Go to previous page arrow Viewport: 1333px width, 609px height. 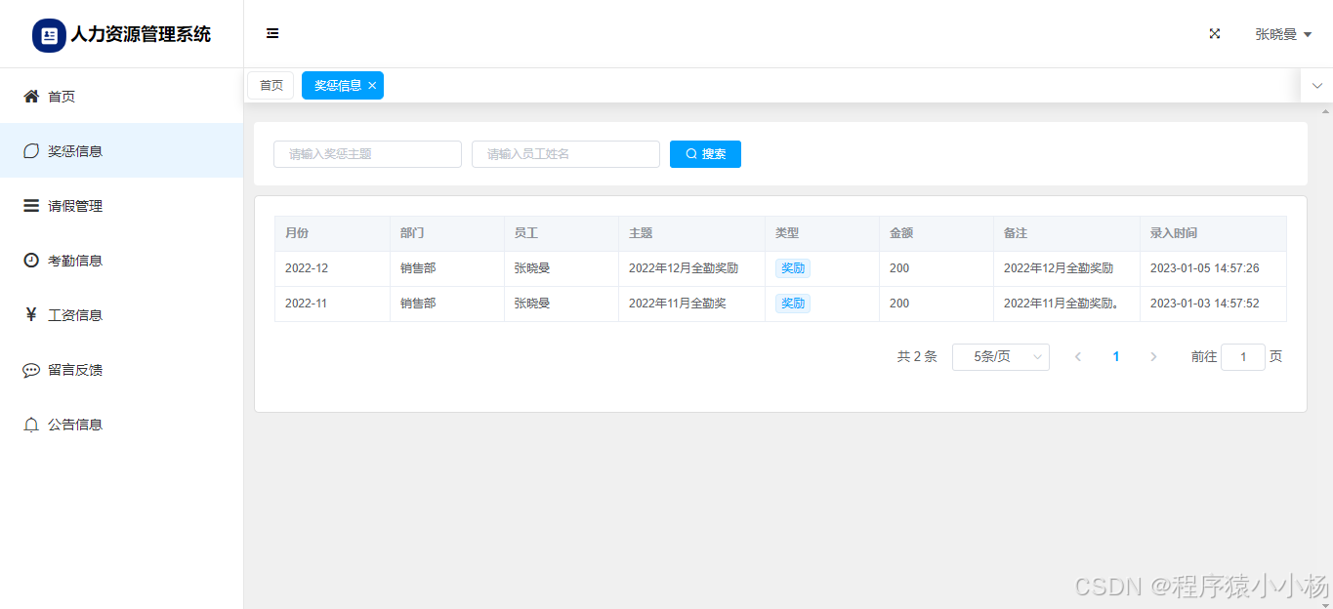(x=1078, y=357)
